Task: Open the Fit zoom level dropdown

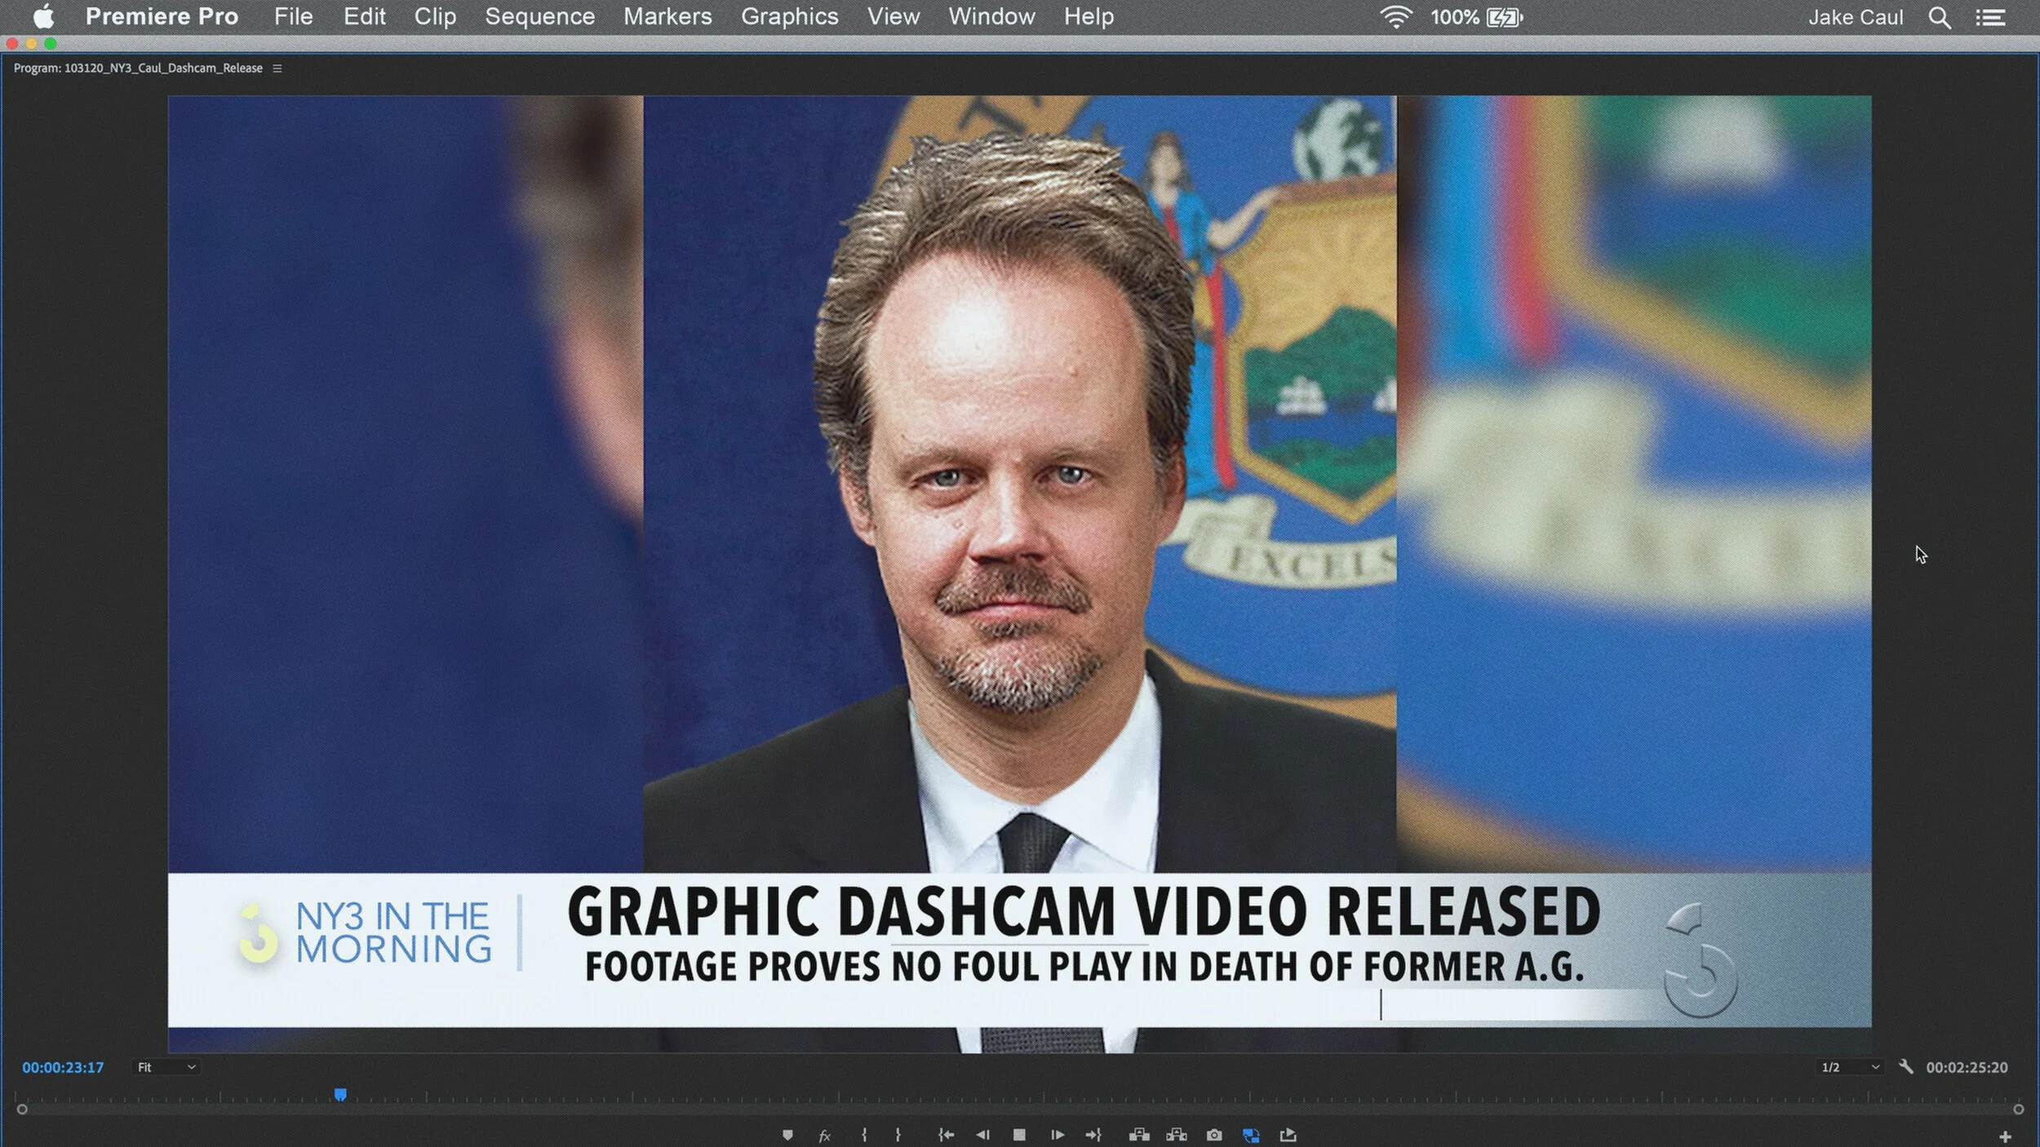Action: 166,1066
